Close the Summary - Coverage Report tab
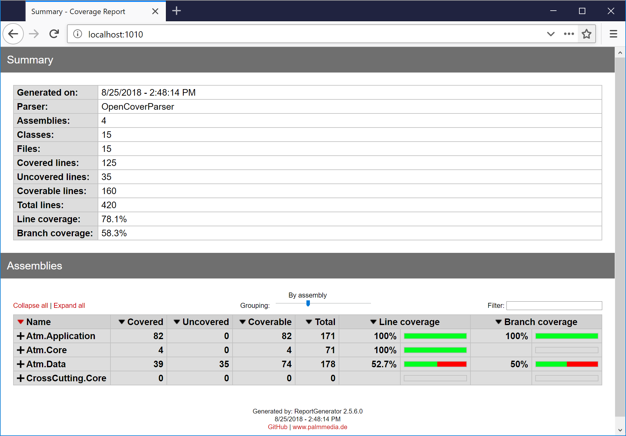The image size is (626, 436). coord(155,12)
